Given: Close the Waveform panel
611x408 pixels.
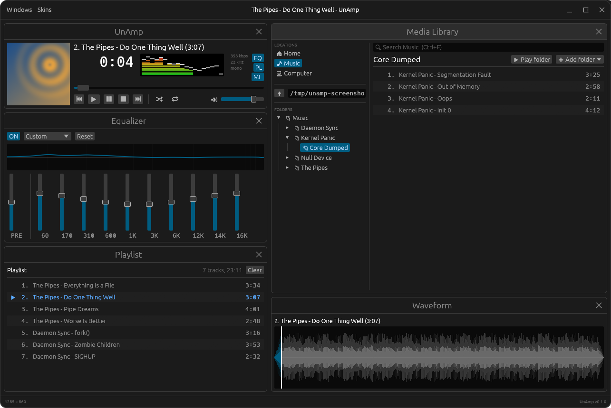Looking at the screenshot, I should (599, 305).
